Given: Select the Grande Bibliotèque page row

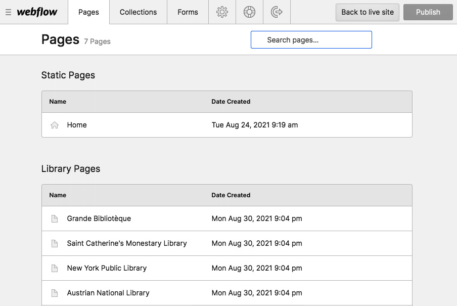Looking at the screenshot, I should [99, 218].
